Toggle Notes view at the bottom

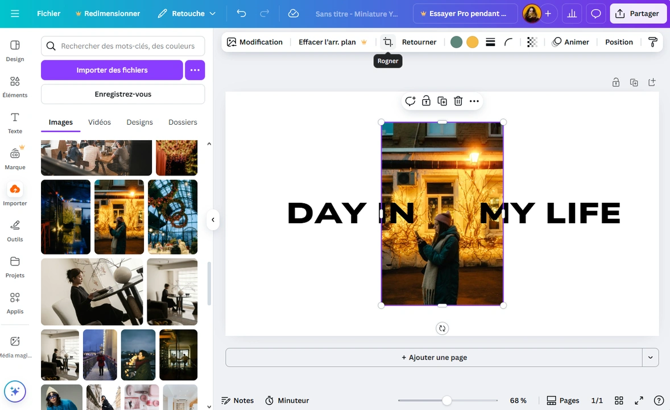[237, 400]
